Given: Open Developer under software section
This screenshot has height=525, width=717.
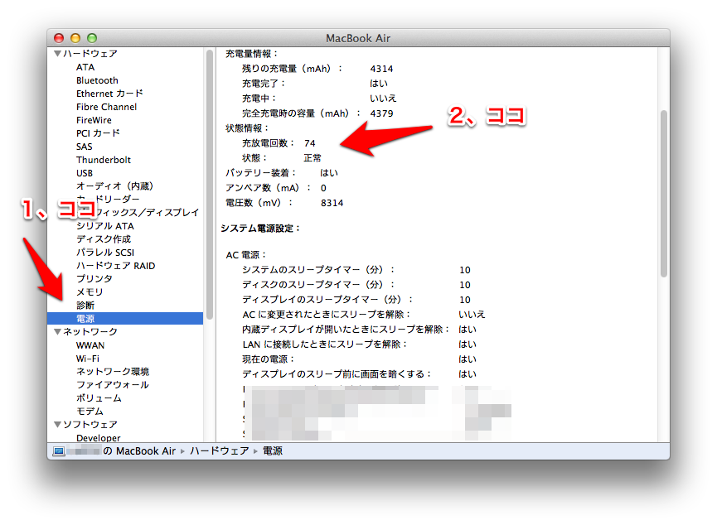Looking at the screenshot, I should click(x=98, y=438).
